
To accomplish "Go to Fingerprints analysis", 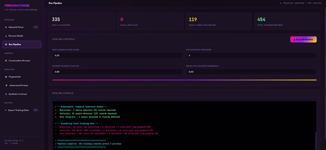I will click(22, 77).
